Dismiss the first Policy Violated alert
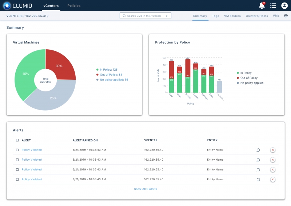Viewport: 291px width, 206px height. 272,150
